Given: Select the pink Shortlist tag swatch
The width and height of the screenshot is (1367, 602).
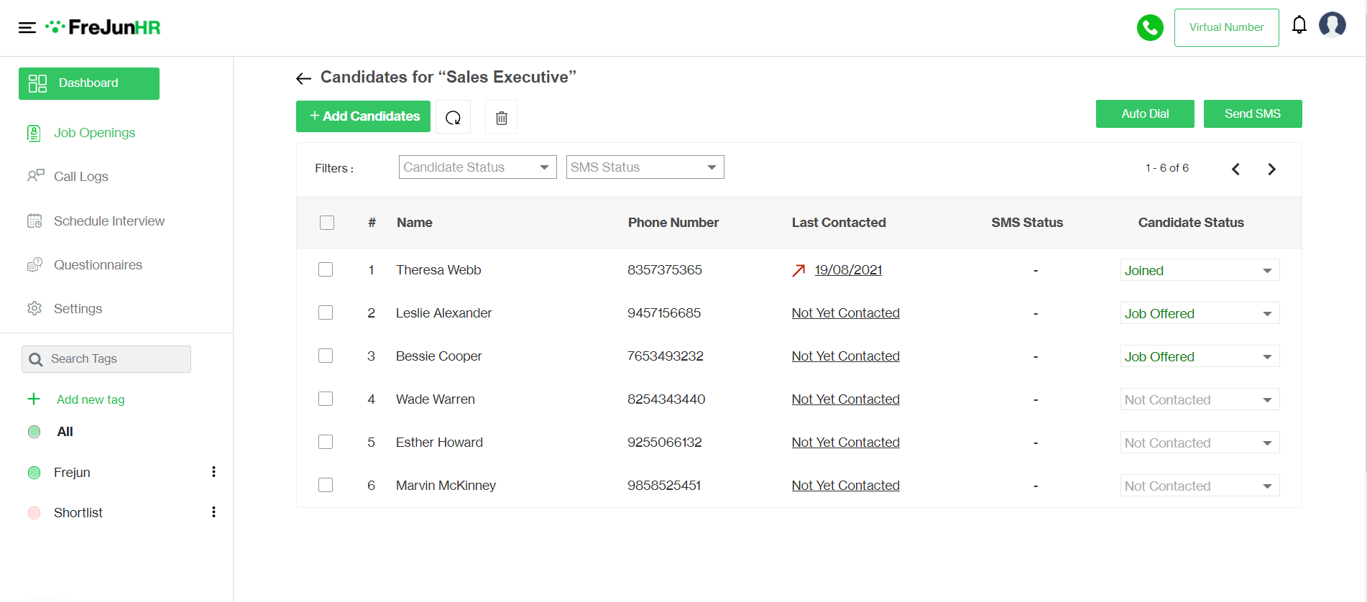Looking at the screenshot, I should (34, 513).
